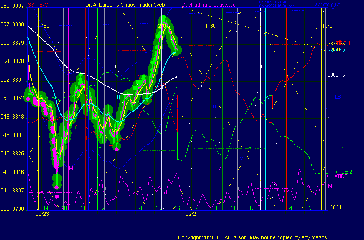
Task: Click the '043 3816' price axis label
Action: 12,172
